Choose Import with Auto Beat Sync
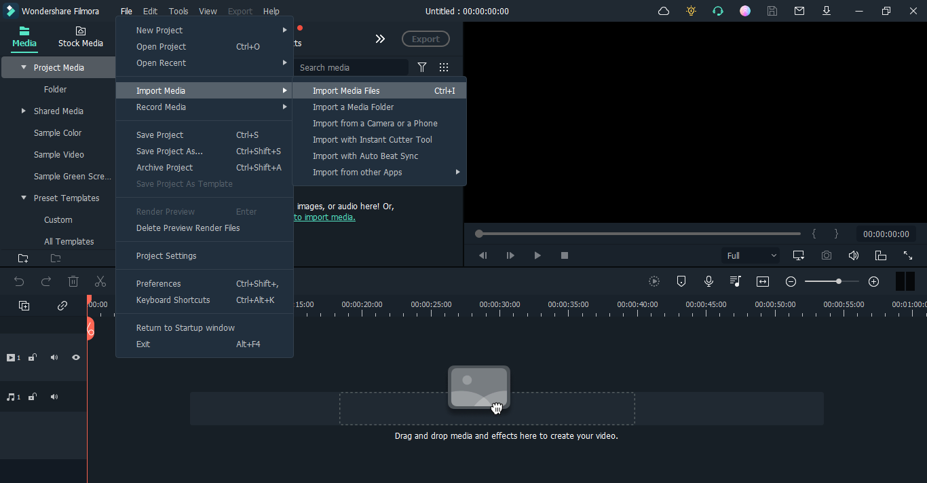Image resolution: width=927 pixels, height=483 pixels. [379, 156]
